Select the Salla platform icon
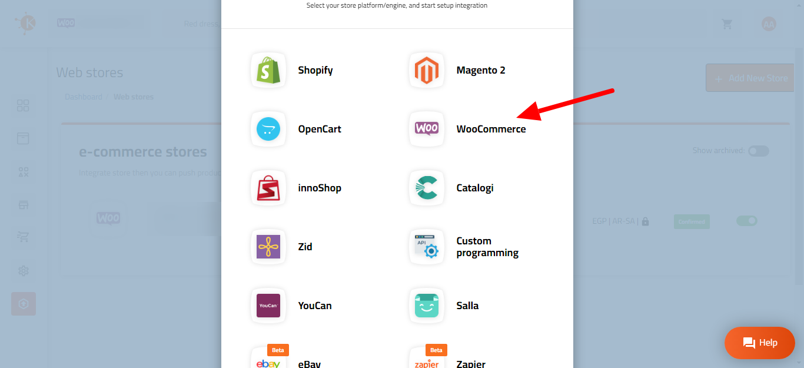 (x=427, y=306)
